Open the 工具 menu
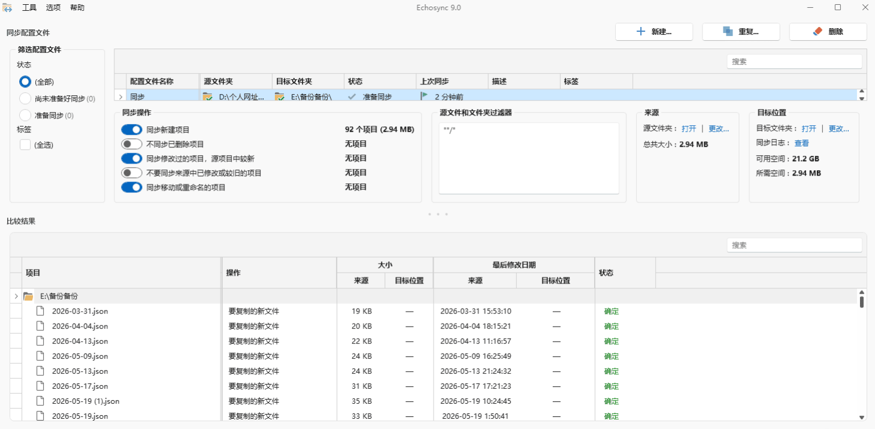Viewport: 875px width, 429px height. 29,8
